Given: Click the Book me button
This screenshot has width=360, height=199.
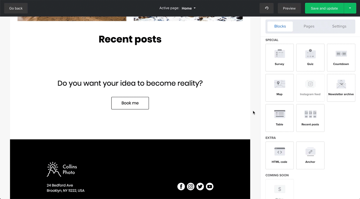Looking at the screenshot, I should coord(130,103).
